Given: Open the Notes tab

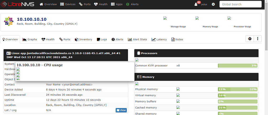Looking at the screenshot, I should point(177,39).
